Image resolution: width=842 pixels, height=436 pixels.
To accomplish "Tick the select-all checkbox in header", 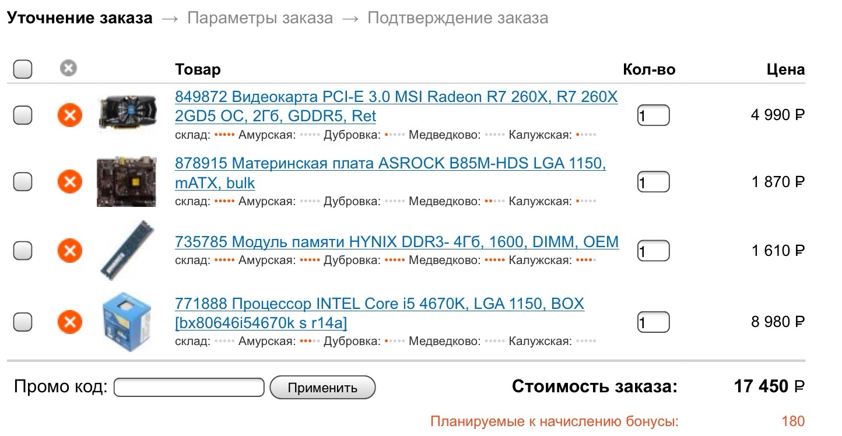I will [x=23, y=70].
